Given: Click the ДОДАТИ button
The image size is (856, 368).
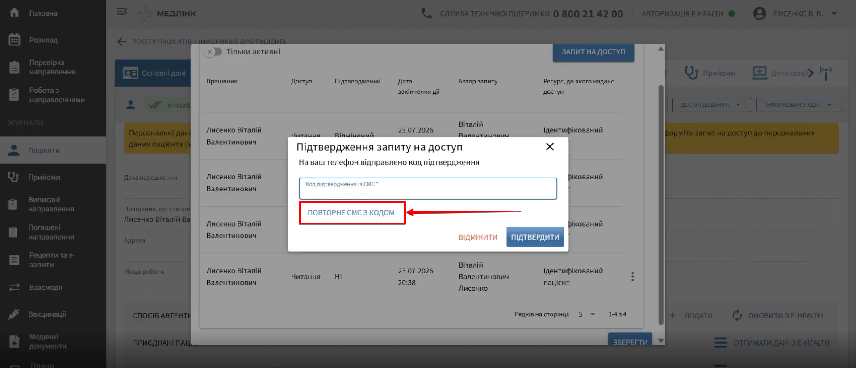Looking at the screenshot, I should click(x=691, y=315).
